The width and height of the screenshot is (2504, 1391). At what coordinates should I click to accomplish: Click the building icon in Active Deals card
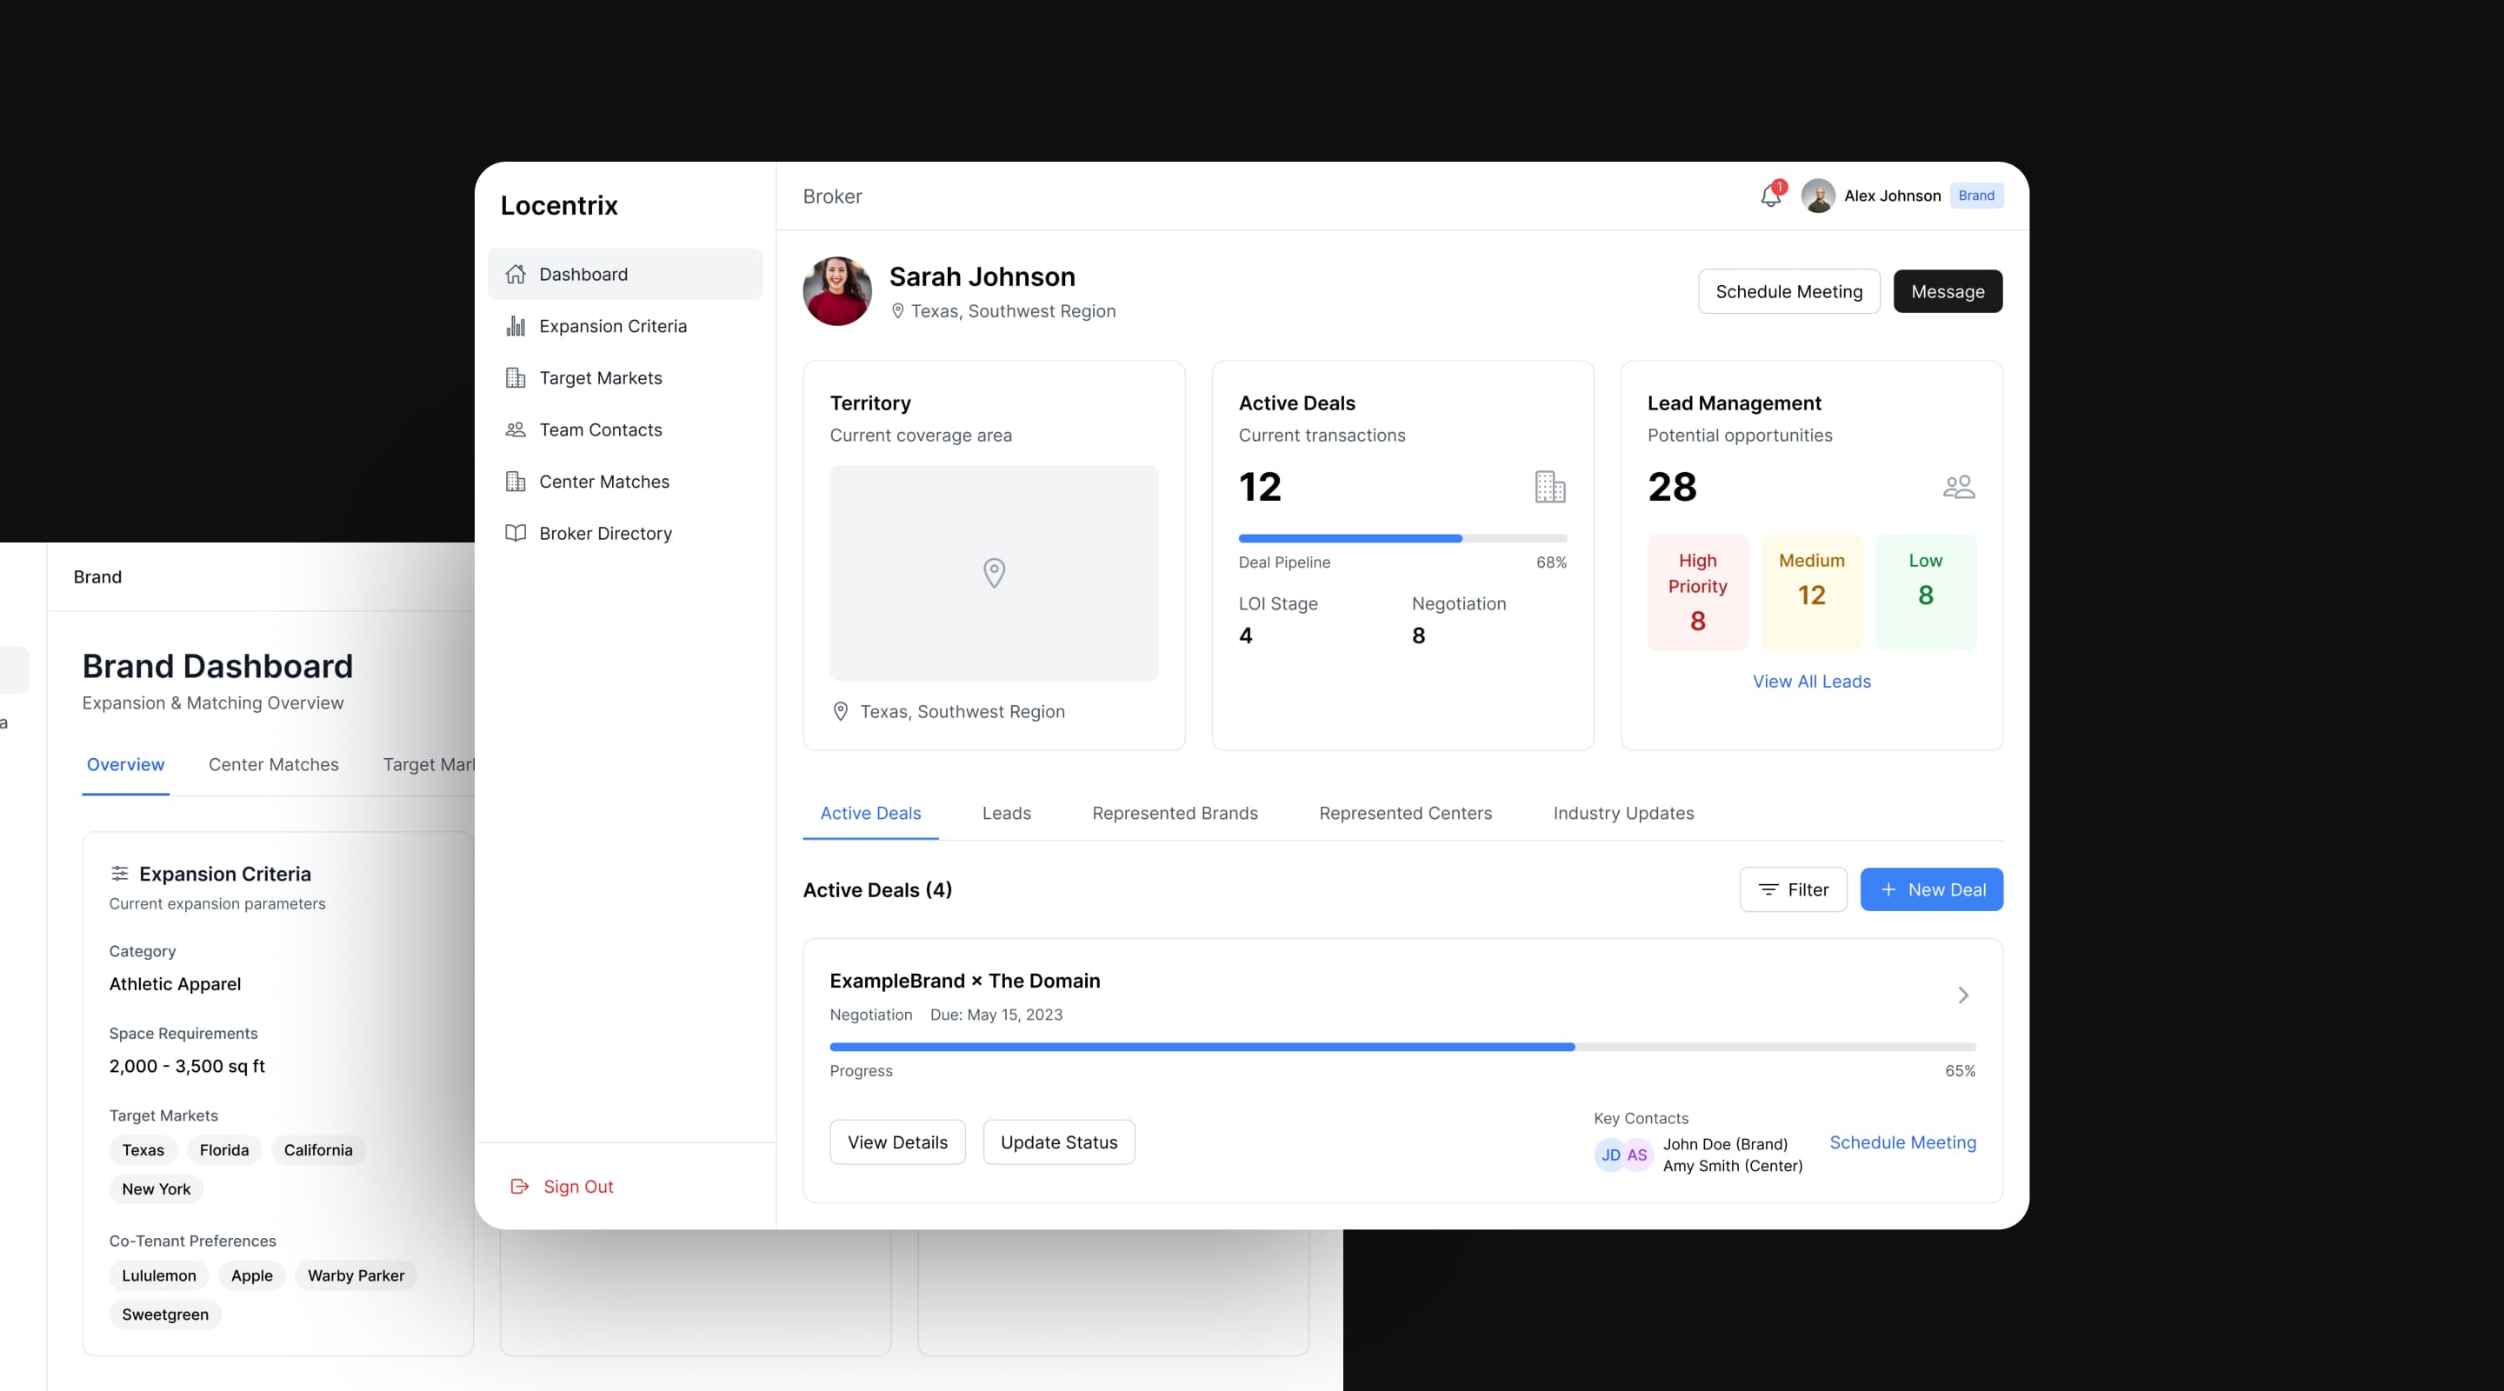[1549, 486]
